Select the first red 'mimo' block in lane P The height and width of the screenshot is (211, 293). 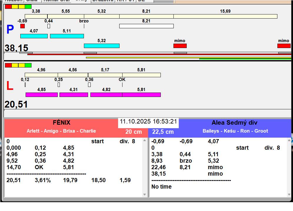coord(180,46)
